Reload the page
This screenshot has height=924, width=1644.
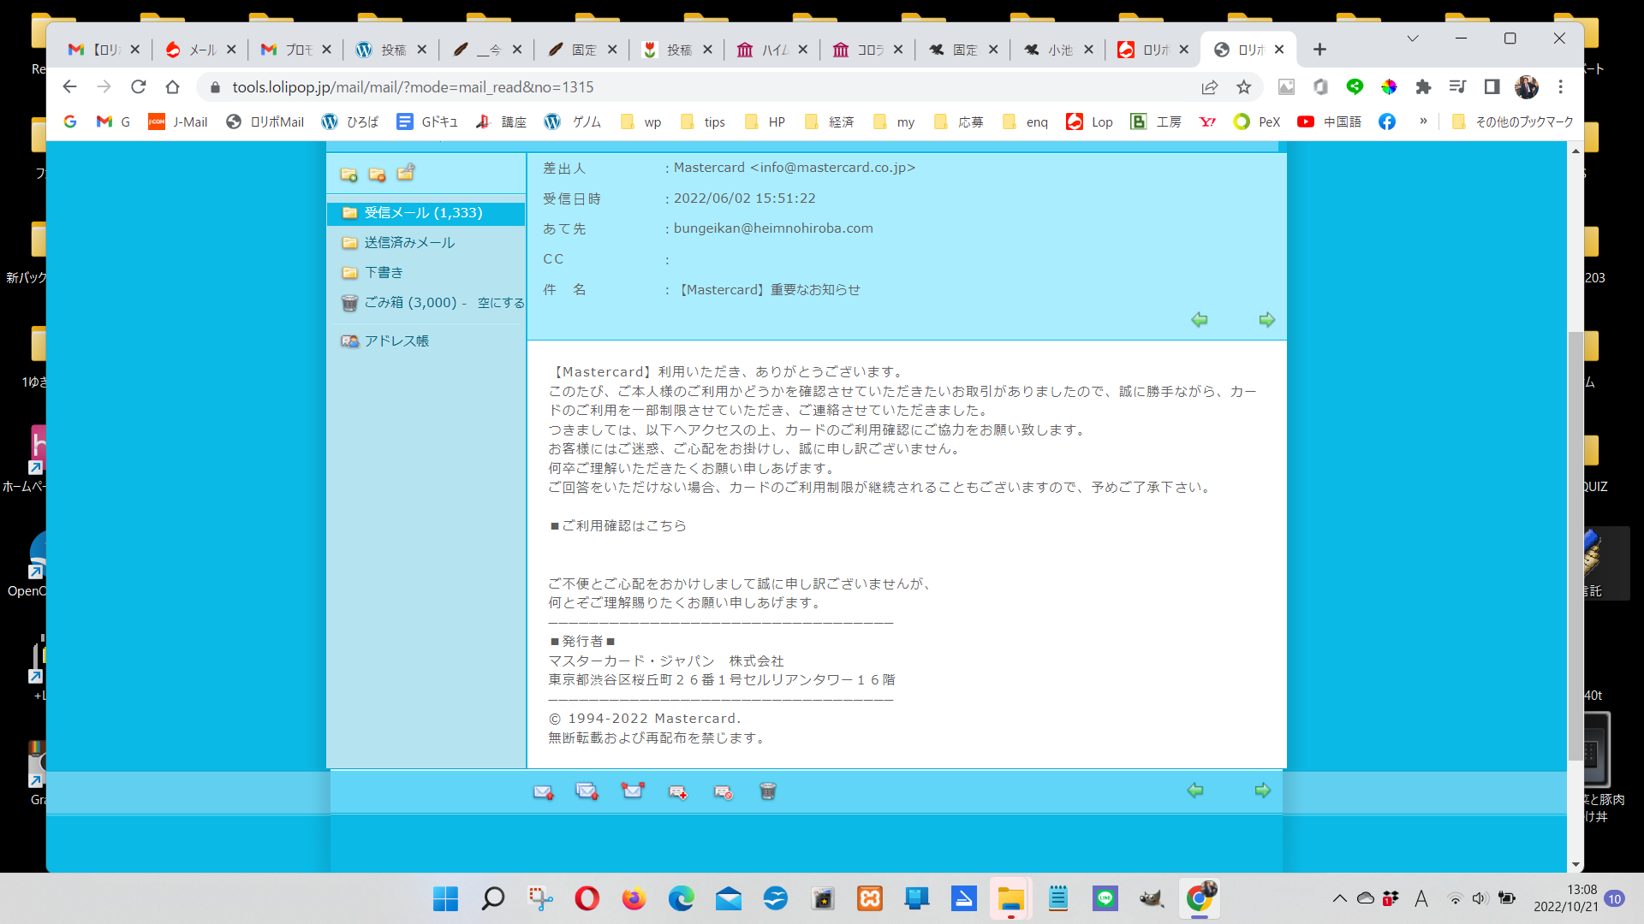pyautogui.click(x=138, y=86)
